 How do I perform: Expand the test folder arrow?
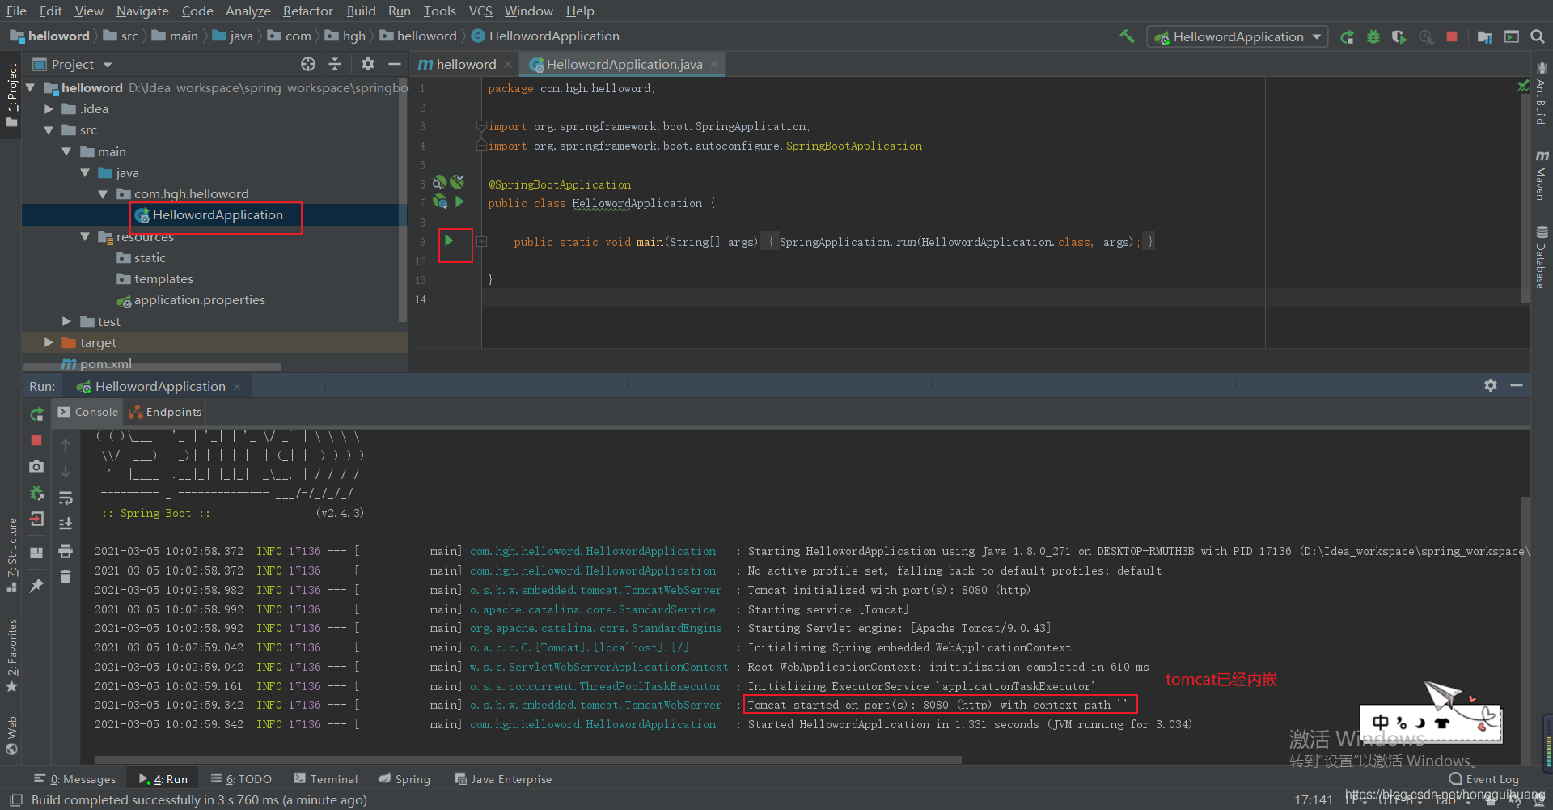pos(66,321)
